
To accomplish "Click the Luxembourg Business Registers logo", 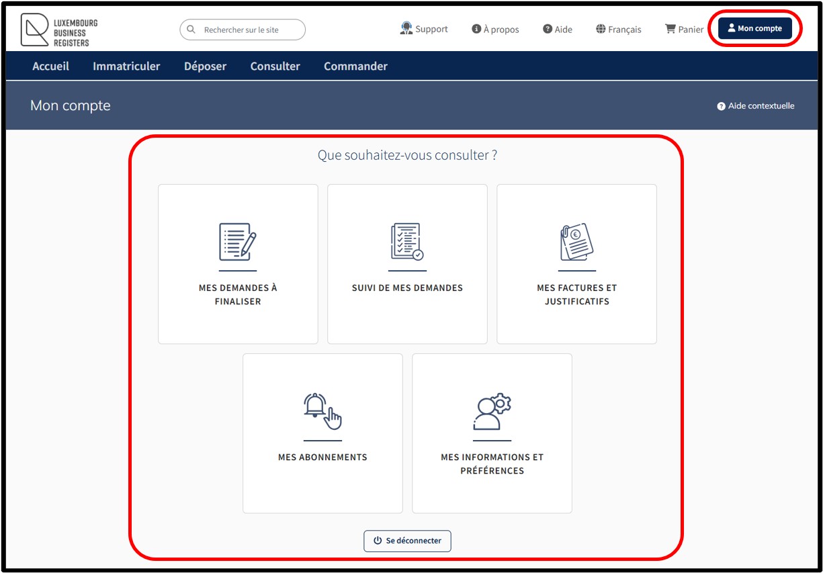I will pos(59,31).
